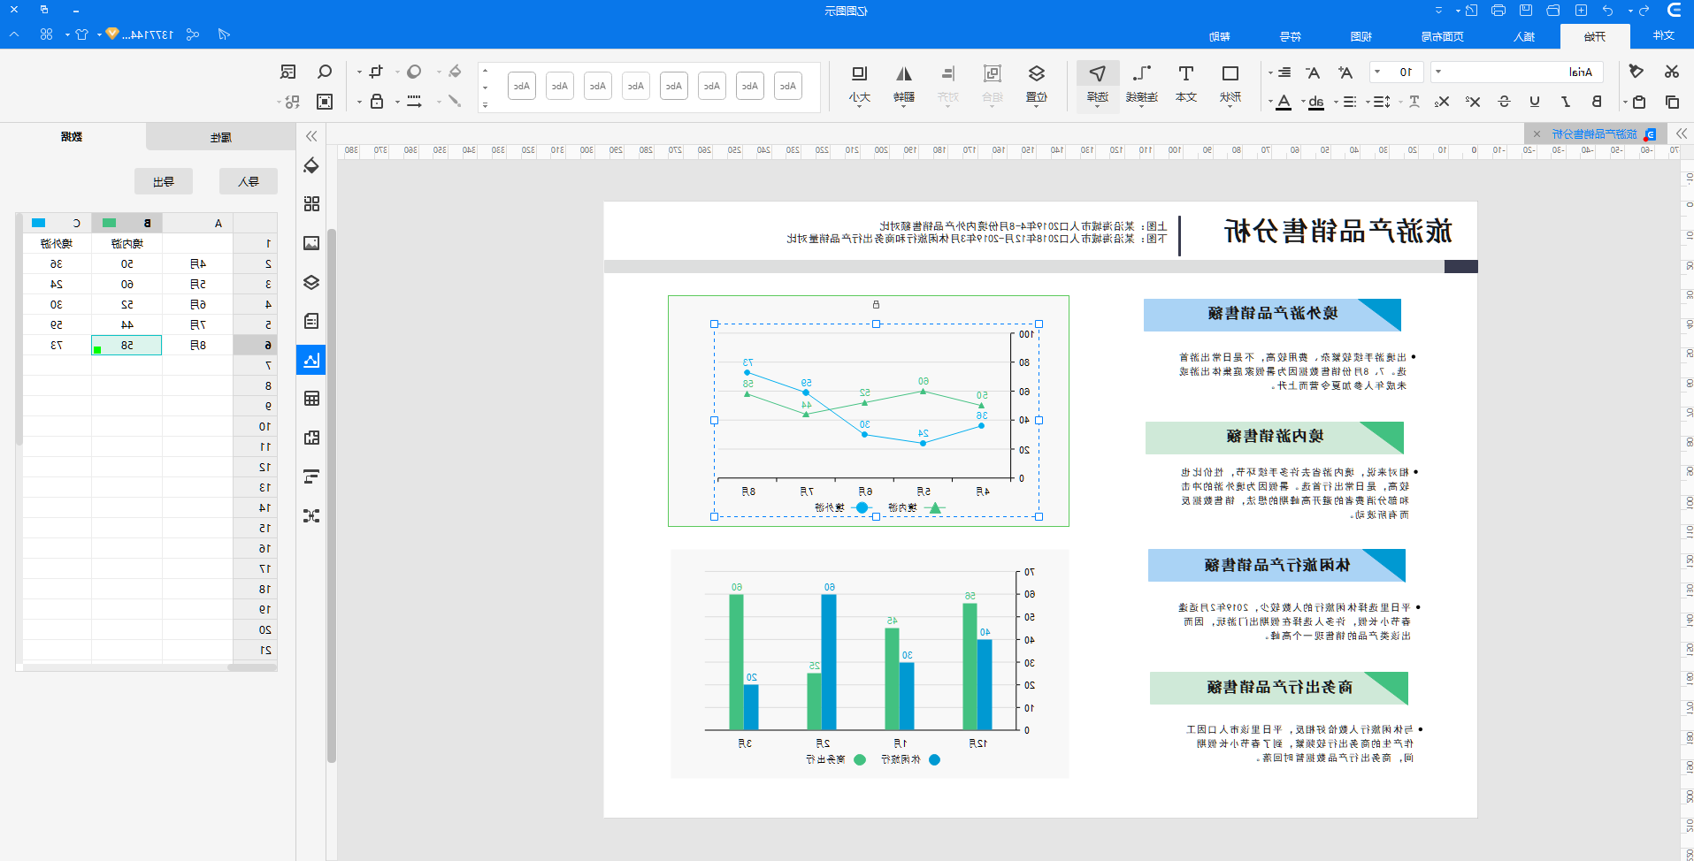Open the Flip (翻转) tool

(x=903, y=83)
